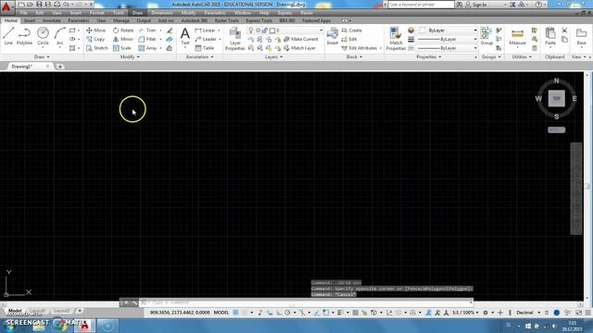593x333 pixels.
Task: Toggle layer 0 freeze sun icon
Action: (258, 31)
